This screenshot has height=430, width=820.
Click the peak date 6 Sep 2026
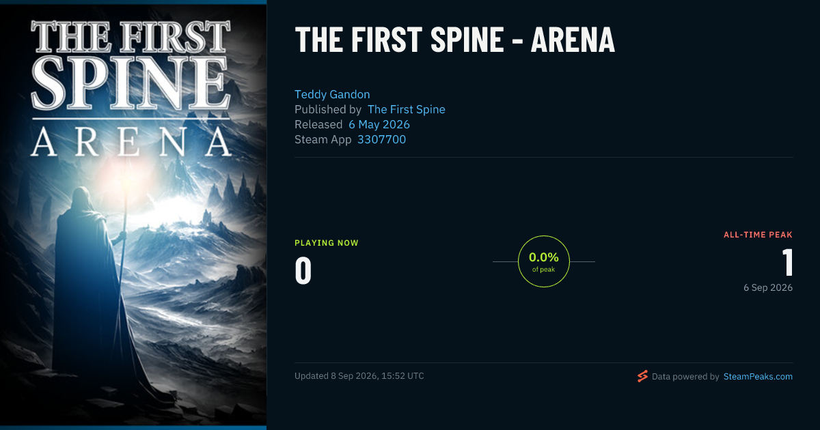[768, 288]
